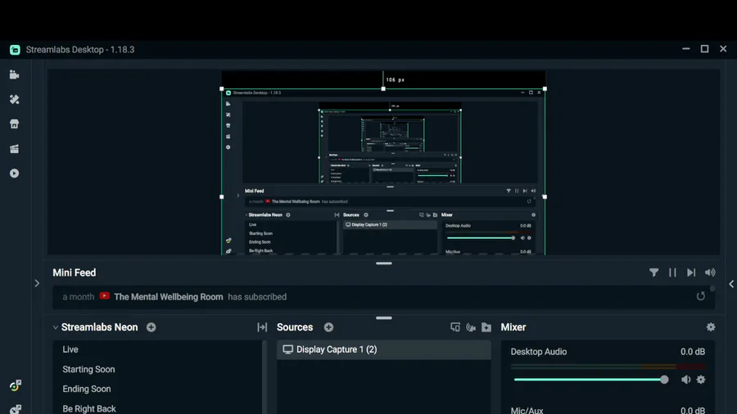Open the Themes tools icon in the sidebar
This screenshot has height=414, width=737.
point(14,100)
